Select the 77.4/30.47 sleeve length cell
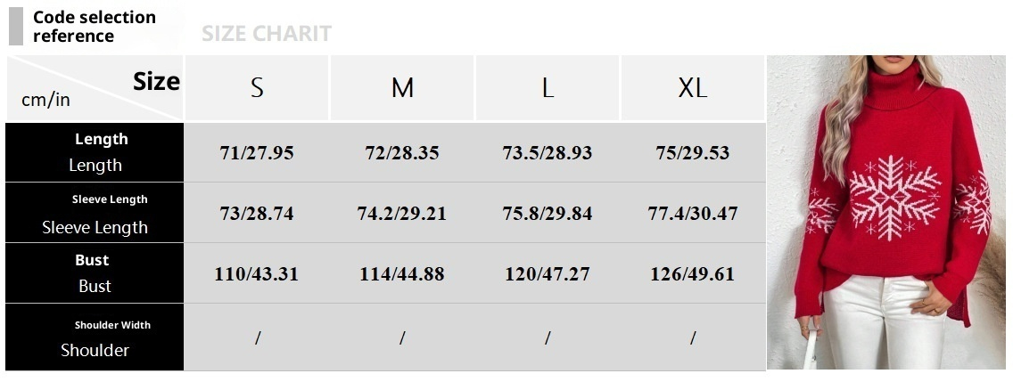Image resolution: width=1013 pixels, height=390 pixels. point(693,214)
